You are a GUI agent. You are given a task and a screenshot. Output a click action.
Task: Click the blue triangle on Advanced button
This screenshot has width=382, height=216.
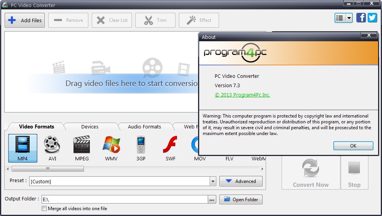pos(228,181)
